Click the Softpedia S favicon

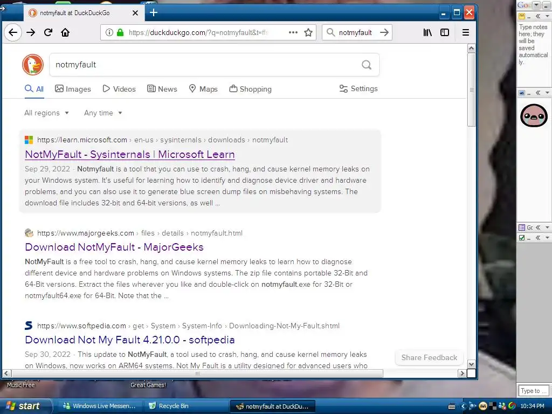[x=29, y=325]
